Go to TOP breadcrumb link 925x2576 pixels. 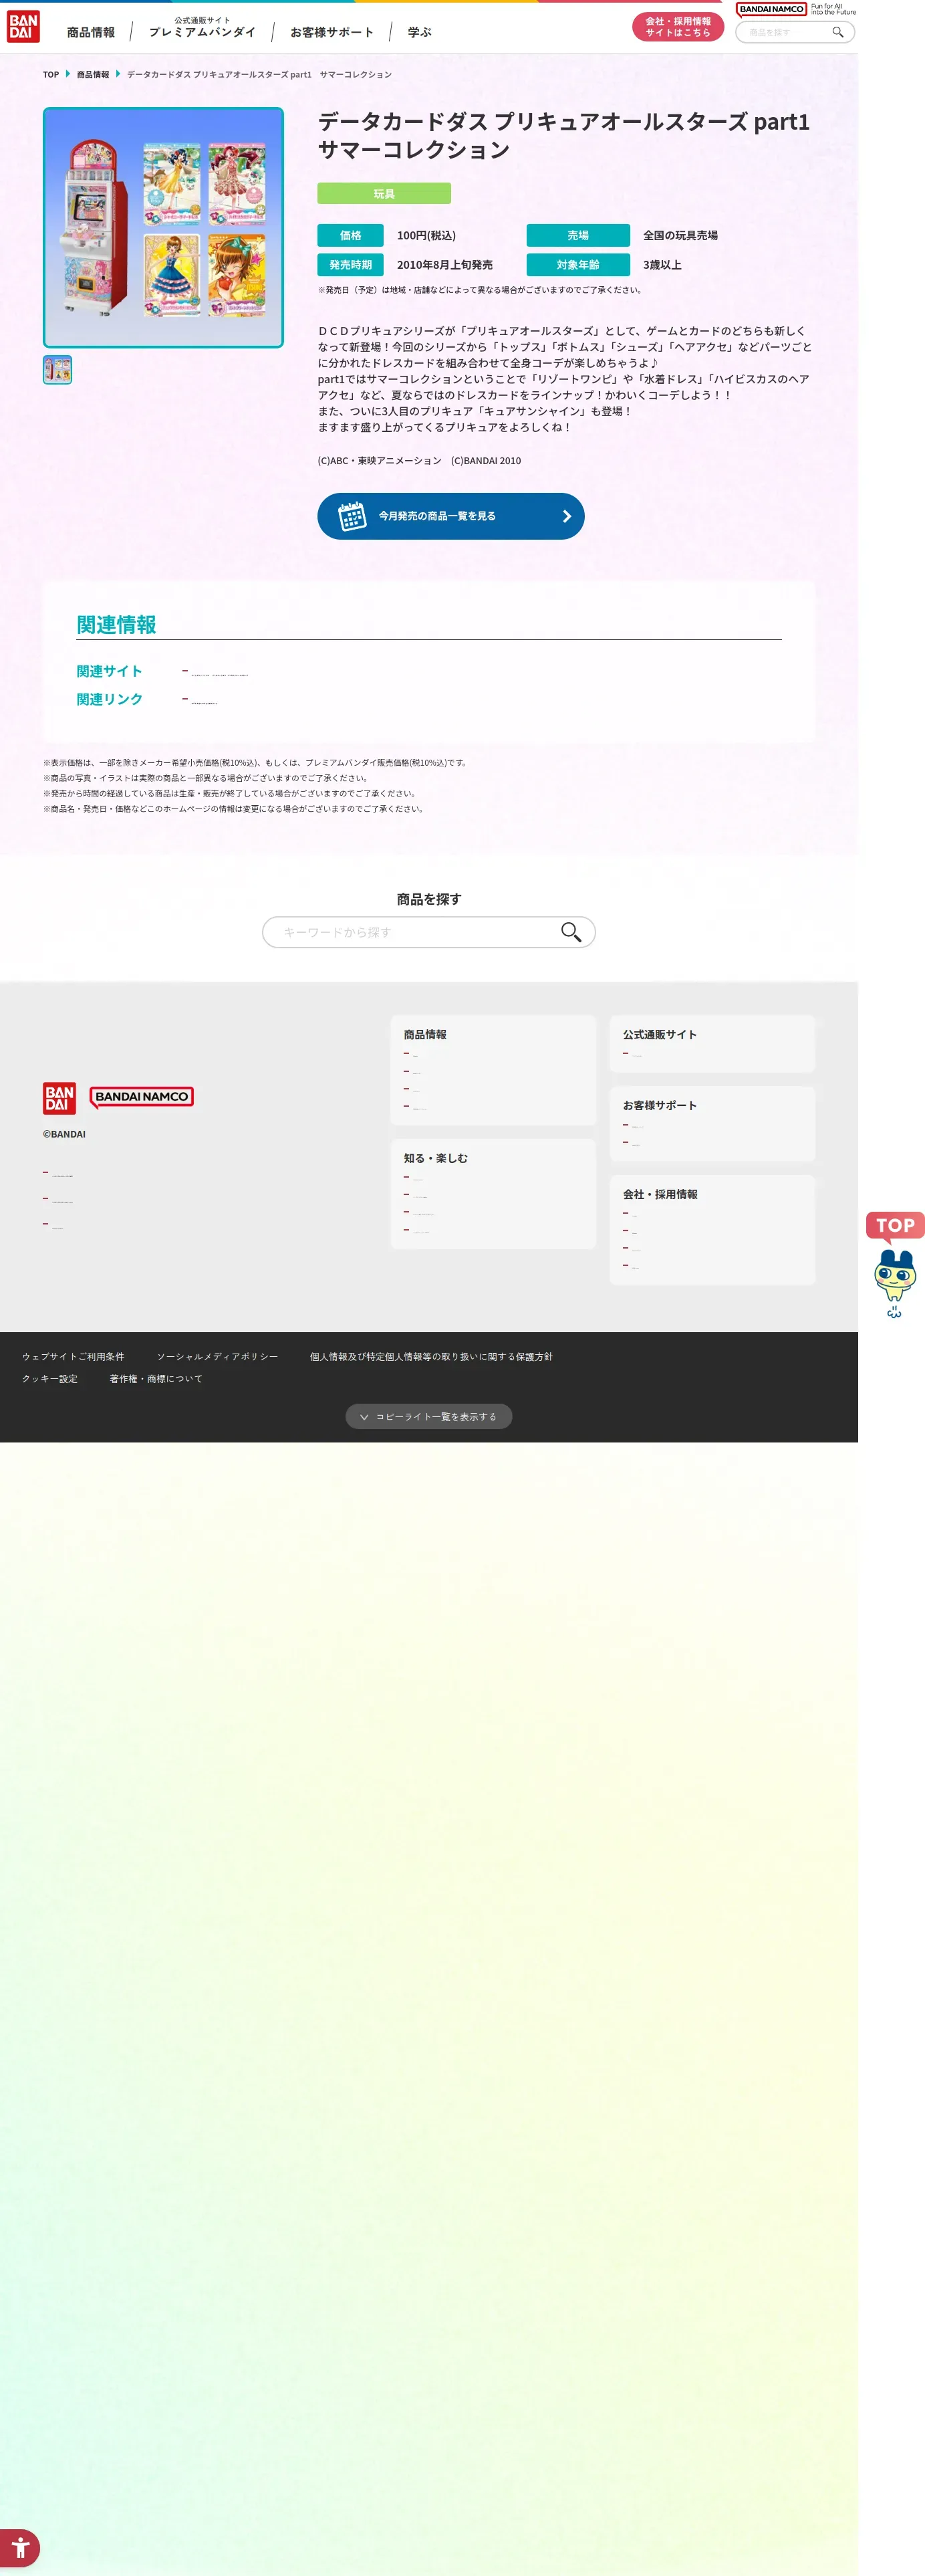(51, 75)
